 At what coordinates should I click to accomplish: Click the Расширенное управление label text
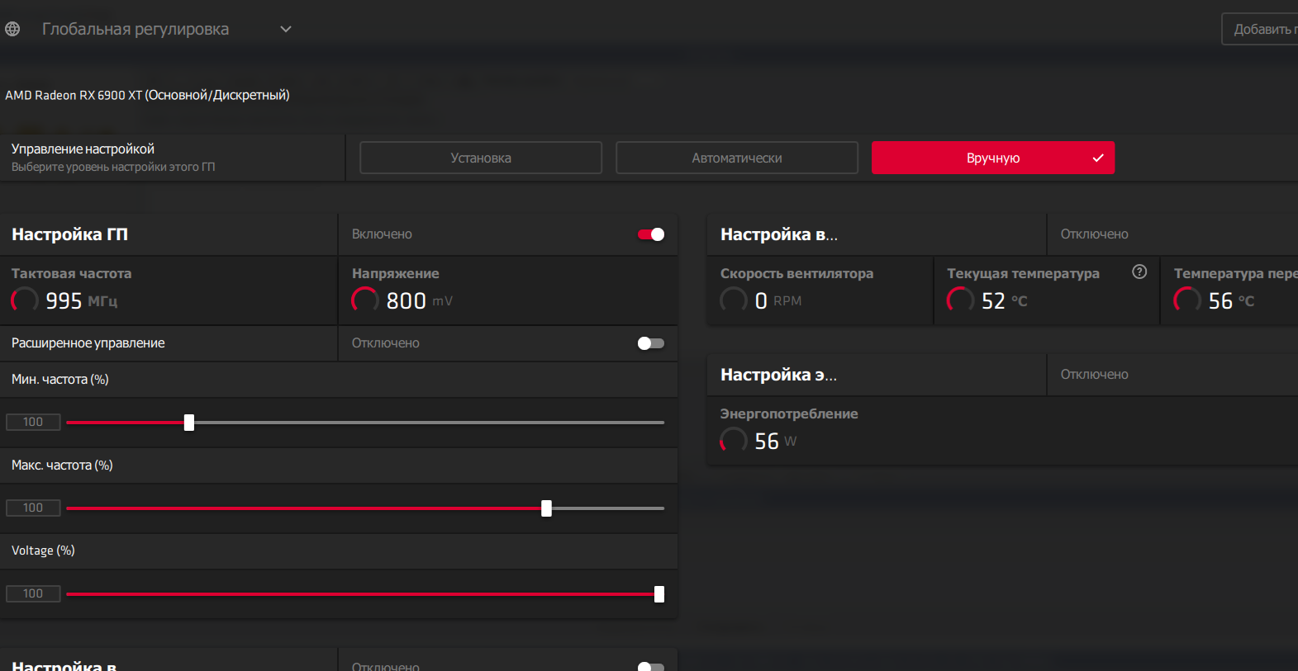pos(88,343)
